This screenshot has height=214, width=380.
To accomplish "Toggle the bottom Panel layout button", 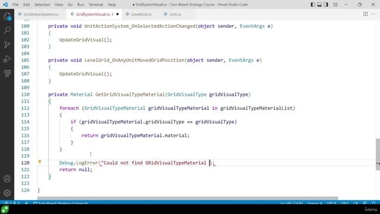I will coord(319,4).
